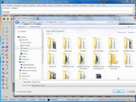Collapse folders with Nascondi cartelle
The image size is (136, 102).
(24, 92)
